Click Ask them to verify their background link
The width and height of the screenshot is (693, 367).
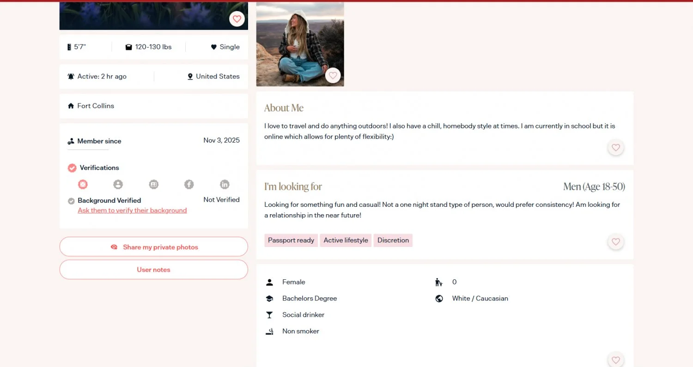pyautogui.click(x=132, y=211)
